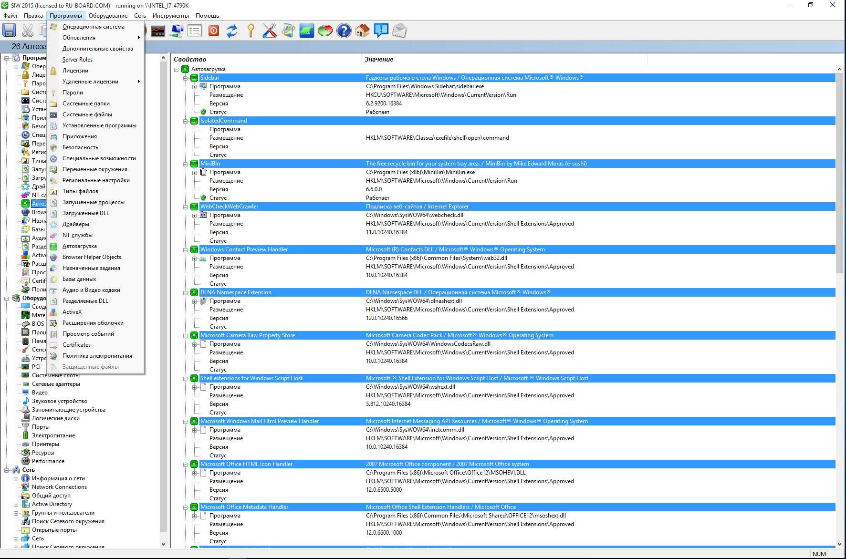
Task: Click the envelope mail toolbar icon
Action: (x=399, y=31)
